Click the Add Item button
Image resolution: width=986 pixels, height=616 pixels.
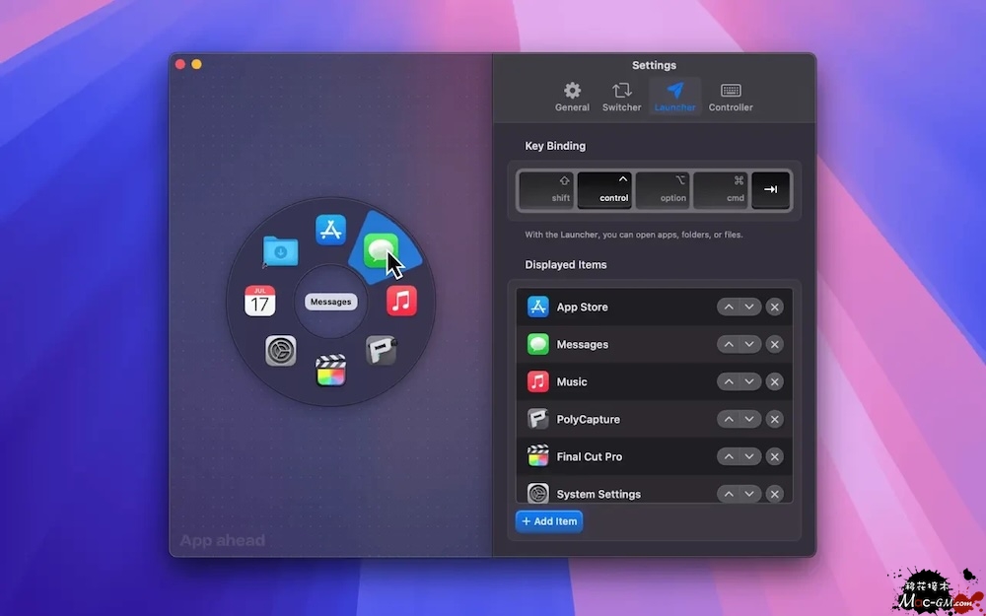click(549, 521)
